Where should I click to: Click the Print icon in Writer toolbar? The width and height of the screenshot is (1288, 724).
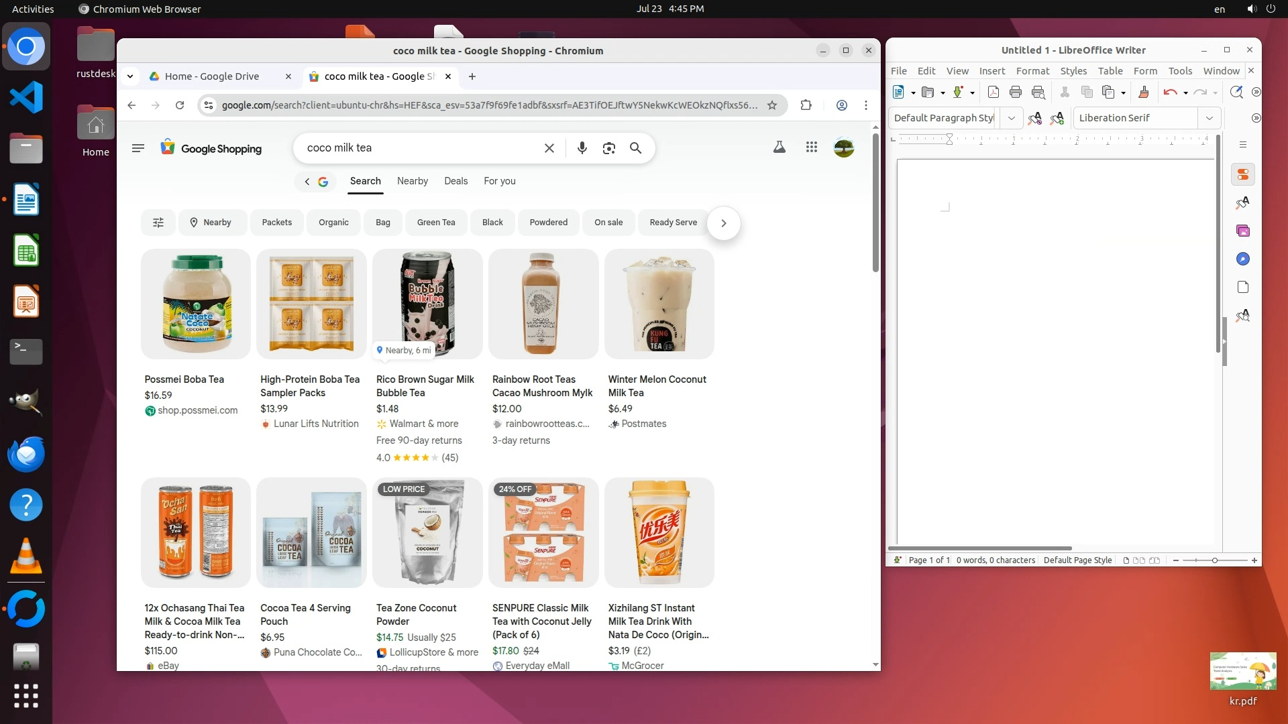[1016, 93]
